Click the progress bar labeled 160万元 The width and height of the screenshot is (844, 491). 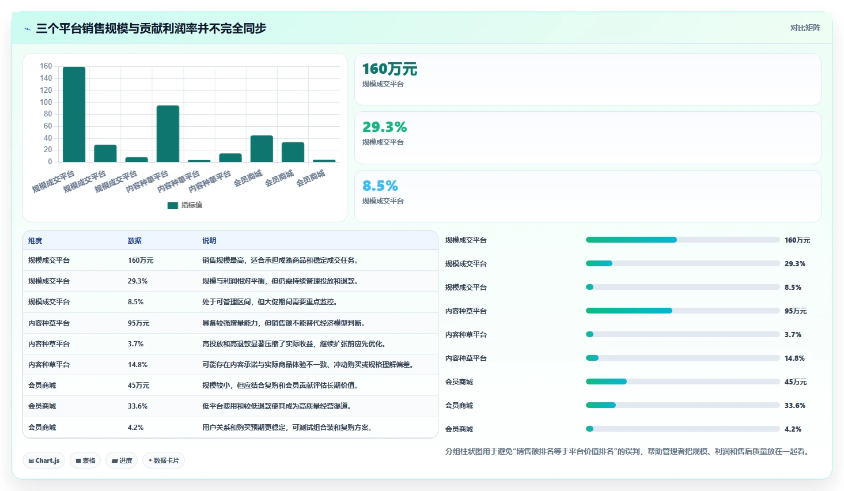683,240
